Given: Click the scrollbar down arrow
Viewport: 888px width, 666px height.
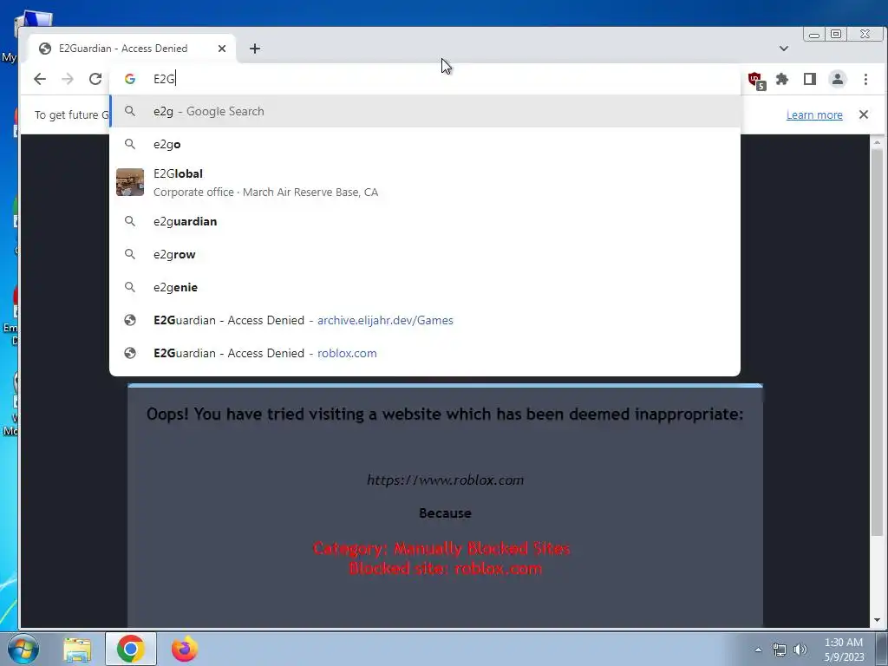Looking at the screenshot, I should (878, 620).
